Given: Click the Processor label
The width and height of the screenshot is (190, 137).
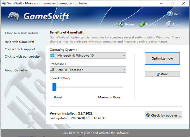Looking at the screenshot, I should tap(58, 64).
